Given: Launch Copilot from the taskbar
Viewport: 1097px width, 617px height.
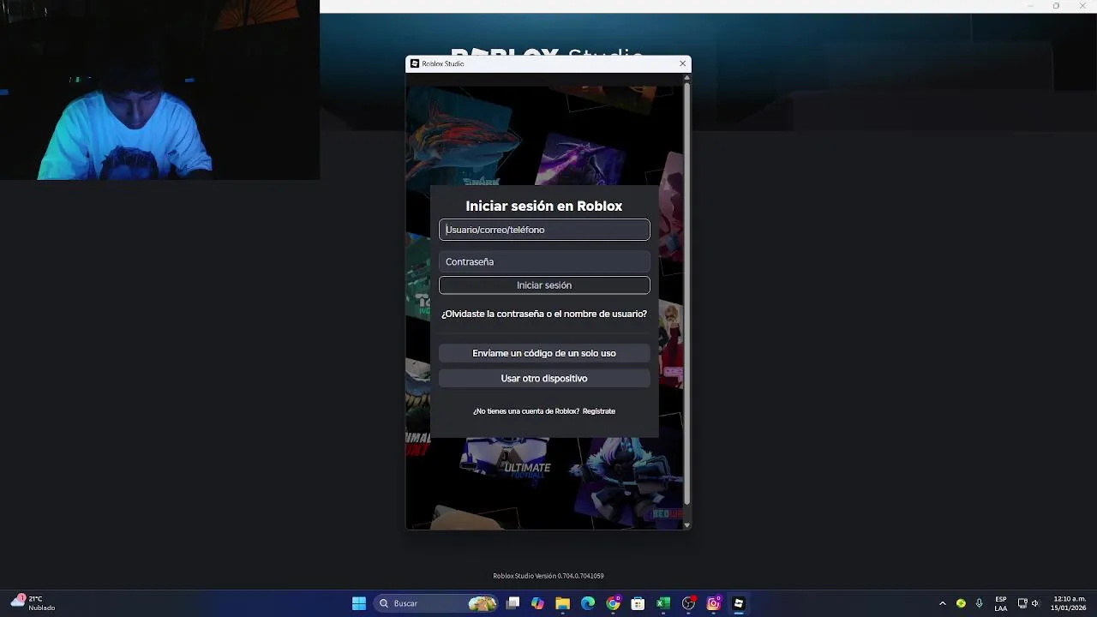Looking at the screenshot, I should [537, 603].
